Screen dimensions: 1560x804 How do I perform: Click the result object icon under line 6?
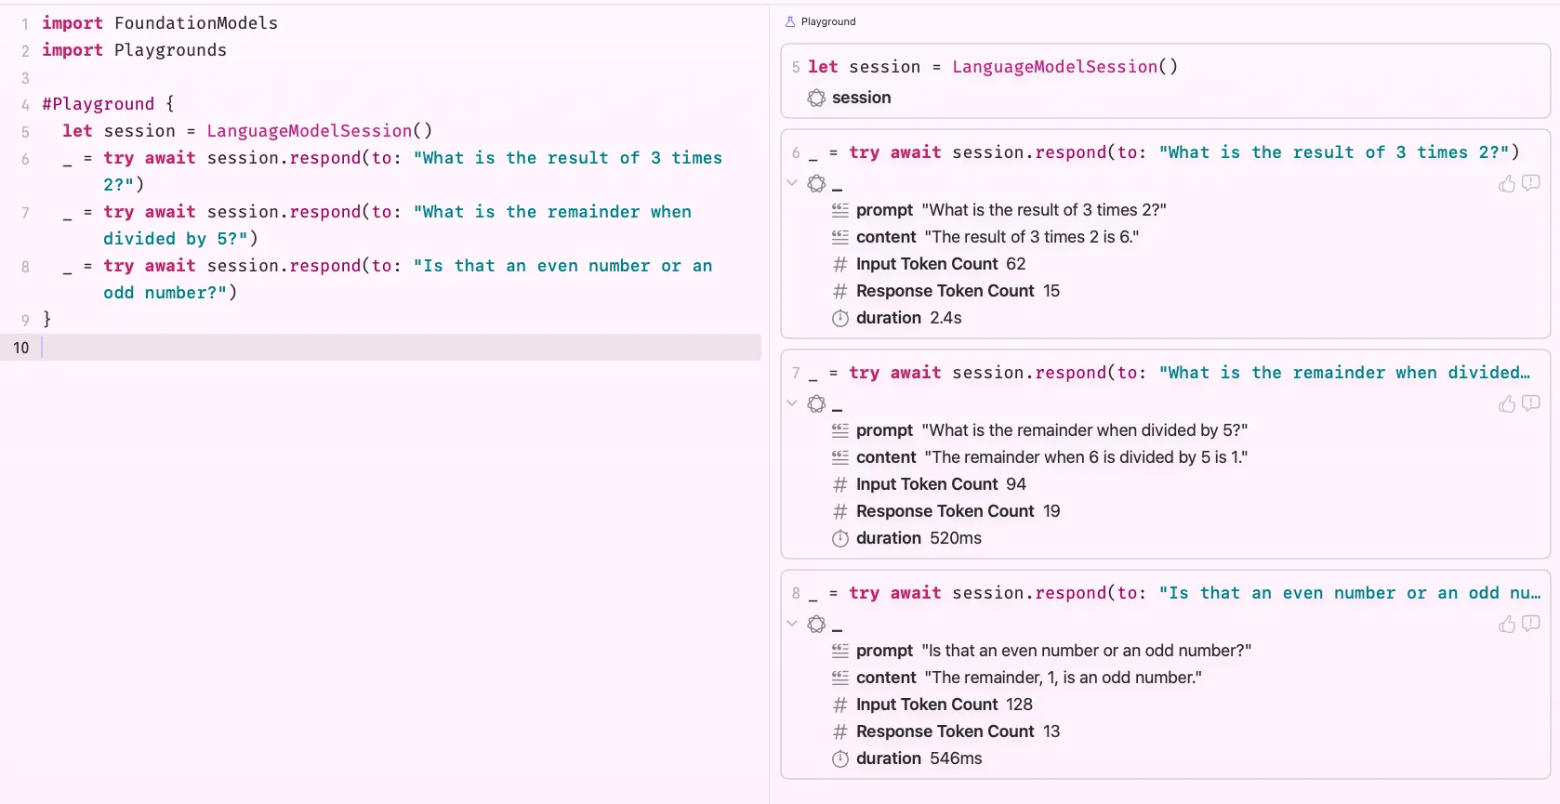coord(816,183)
